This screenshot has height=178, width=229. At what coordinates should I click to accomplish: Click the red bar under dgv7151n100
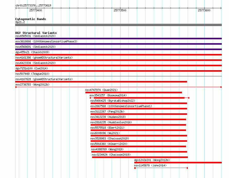(x=118, y=71)
